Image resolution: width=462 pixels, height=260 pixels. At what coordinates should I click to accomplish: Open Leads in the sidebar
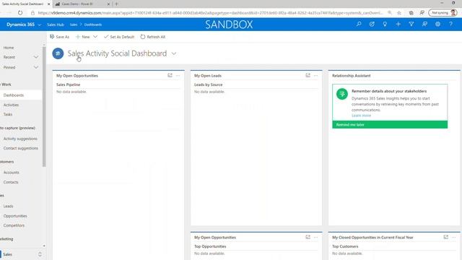point(8,207)
